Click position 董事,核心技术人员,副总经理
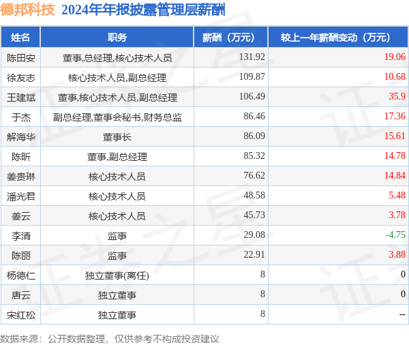Screen dimensions: 409x345 (x=117, y=97)
